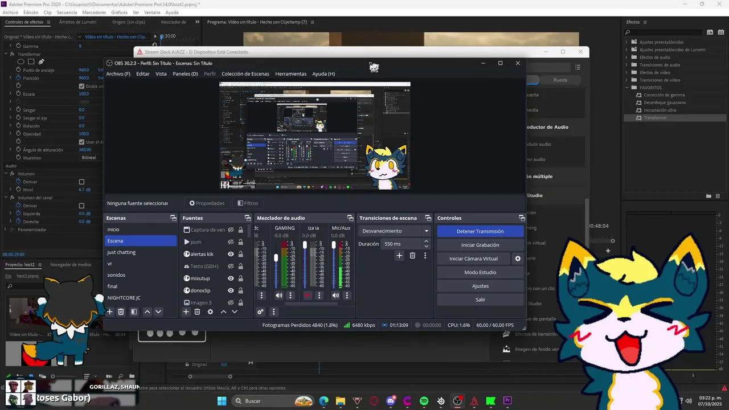Image resolution: width=729 pixels, height=410 pixels.
Task: Click Iniciar Grabación button
Action: [x=480, y=245]
